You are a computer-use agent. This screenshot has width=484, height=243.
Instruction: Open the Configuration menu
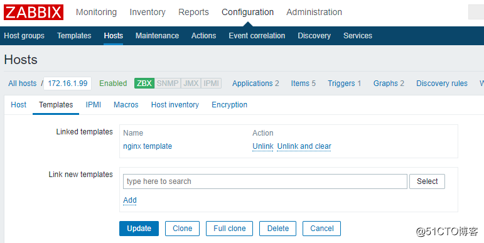(247, 12)
